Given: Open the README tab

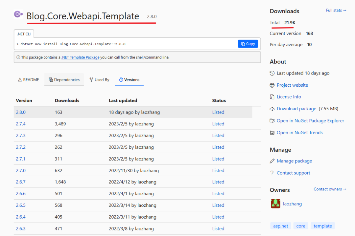Looking at the screenshot, I should coord(29,79).
